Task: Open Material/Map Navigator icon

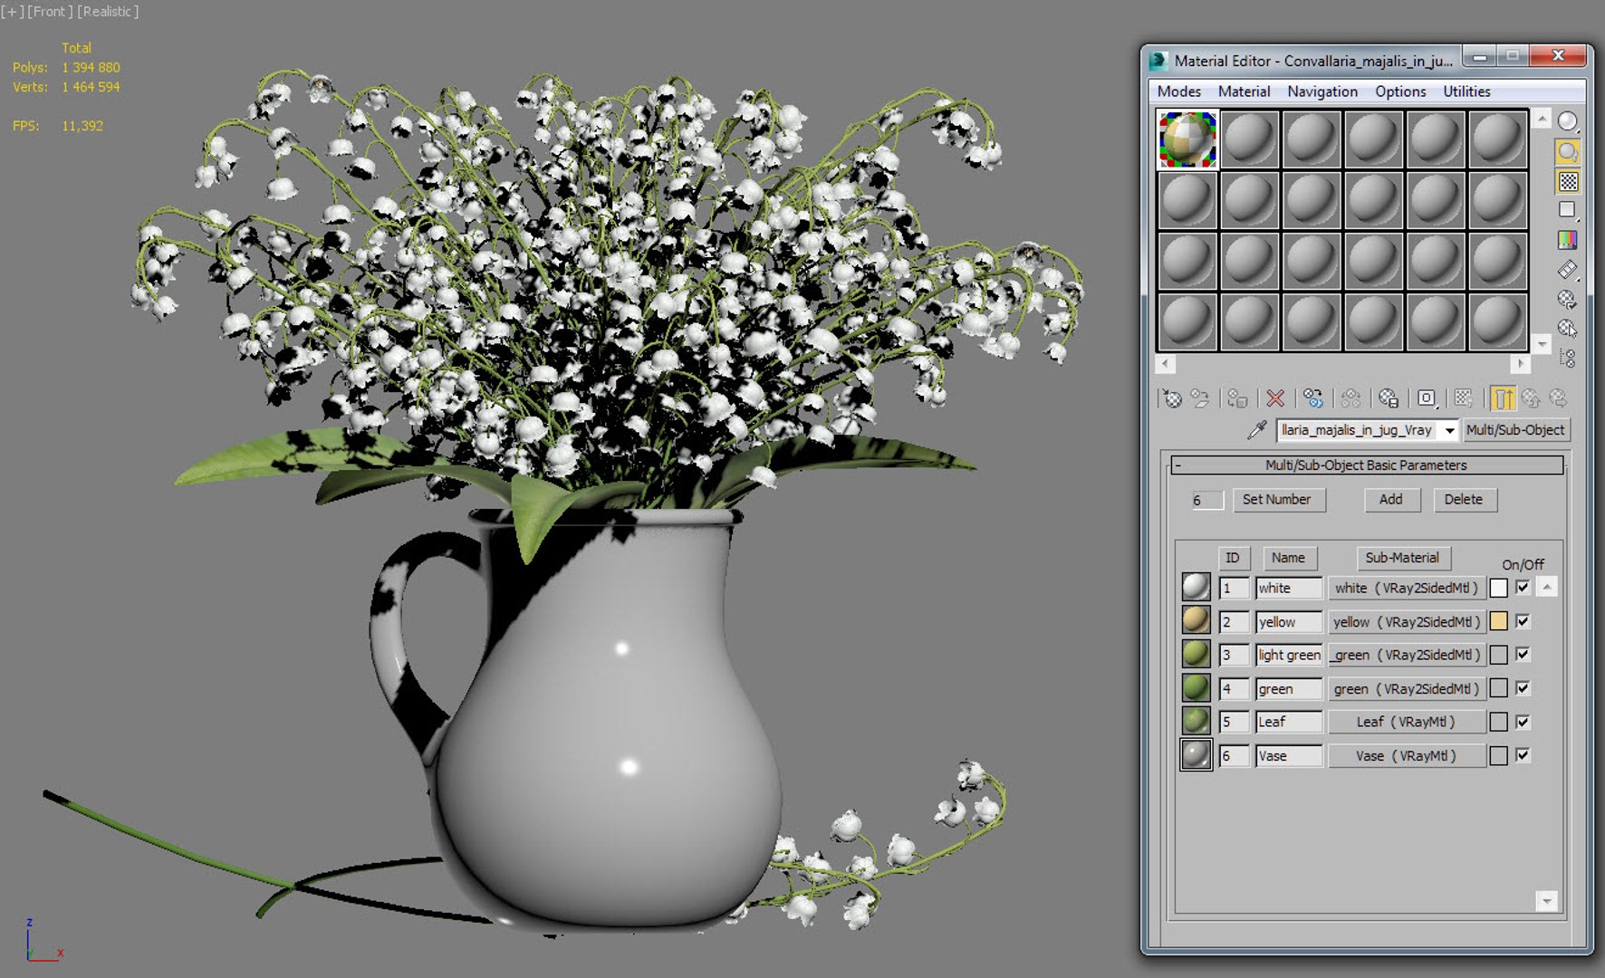Action: coord(1568,359)
